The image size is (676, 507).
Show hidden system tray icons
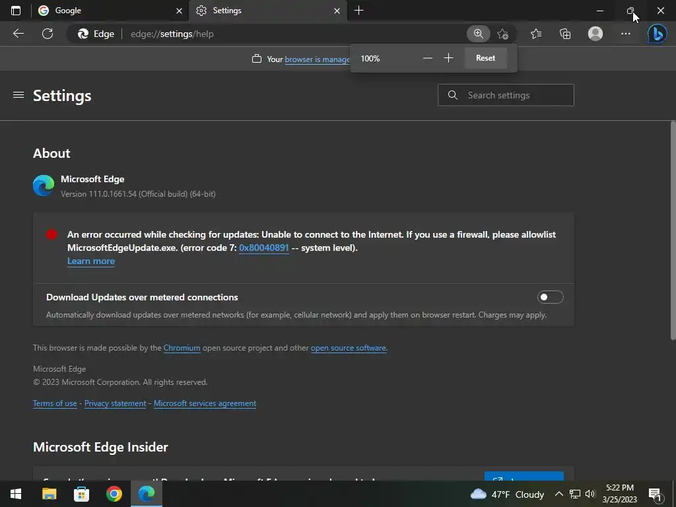(x=558, y=494)
